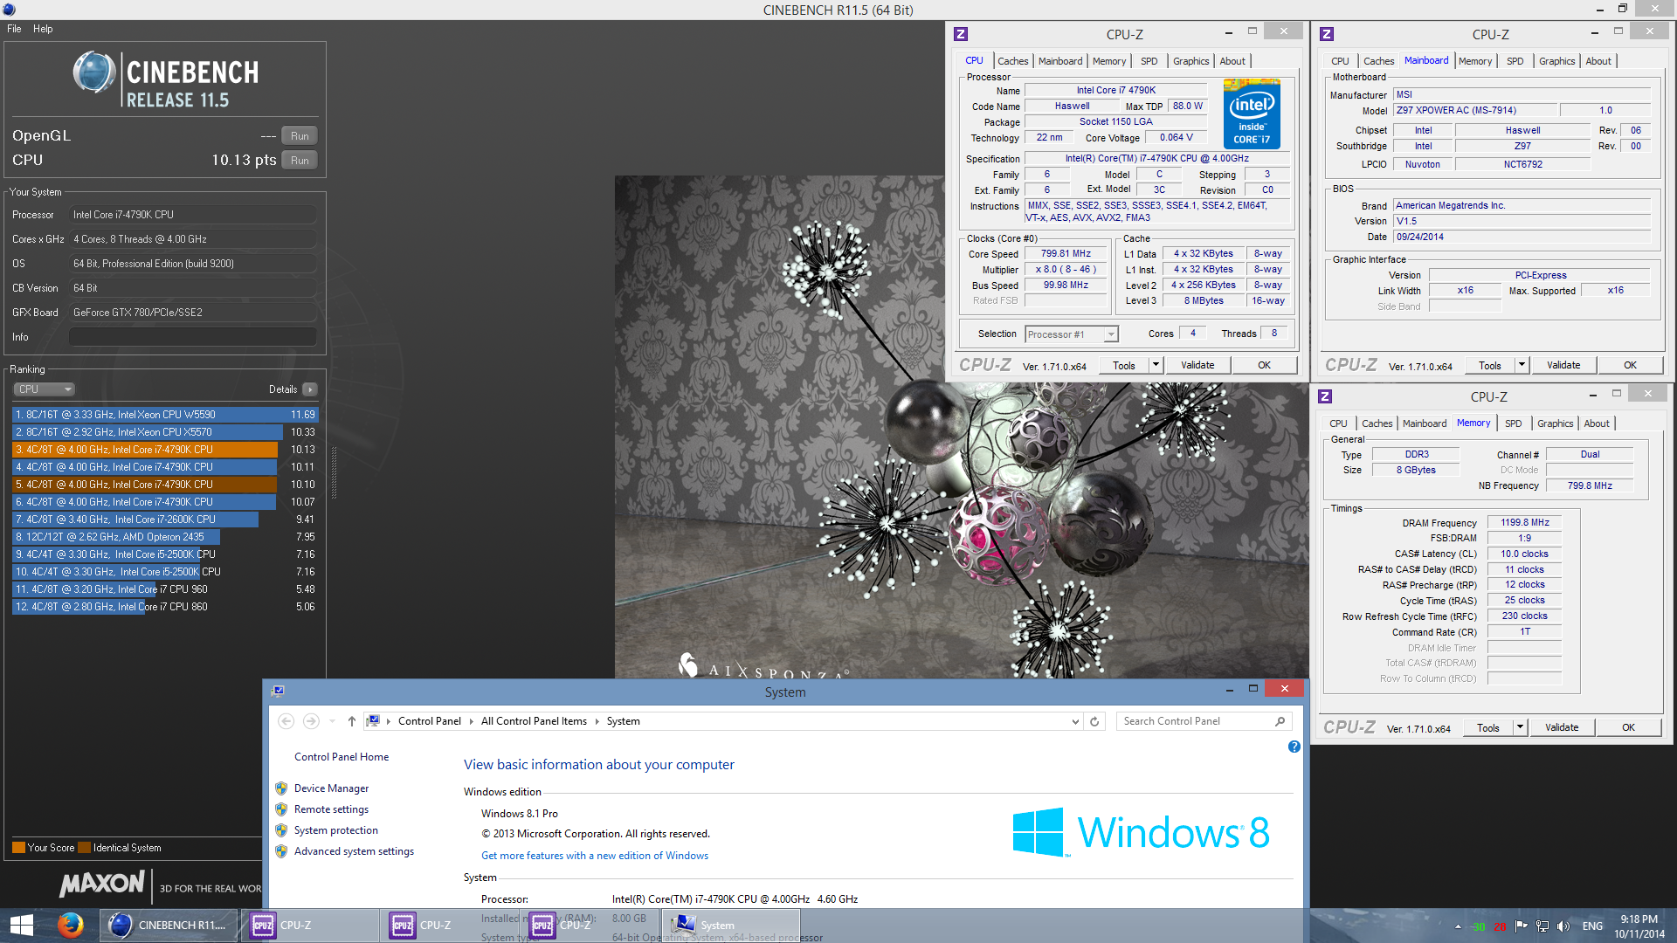Viewport: 1677px width, 943px height.
Task: Go back in the System window
Action: [x=286, y=721]
